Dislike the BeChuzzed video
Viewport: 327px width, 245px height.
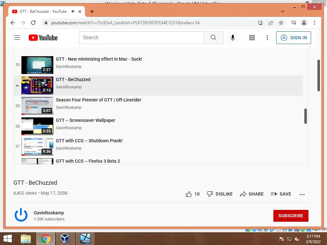pos(220,194)
